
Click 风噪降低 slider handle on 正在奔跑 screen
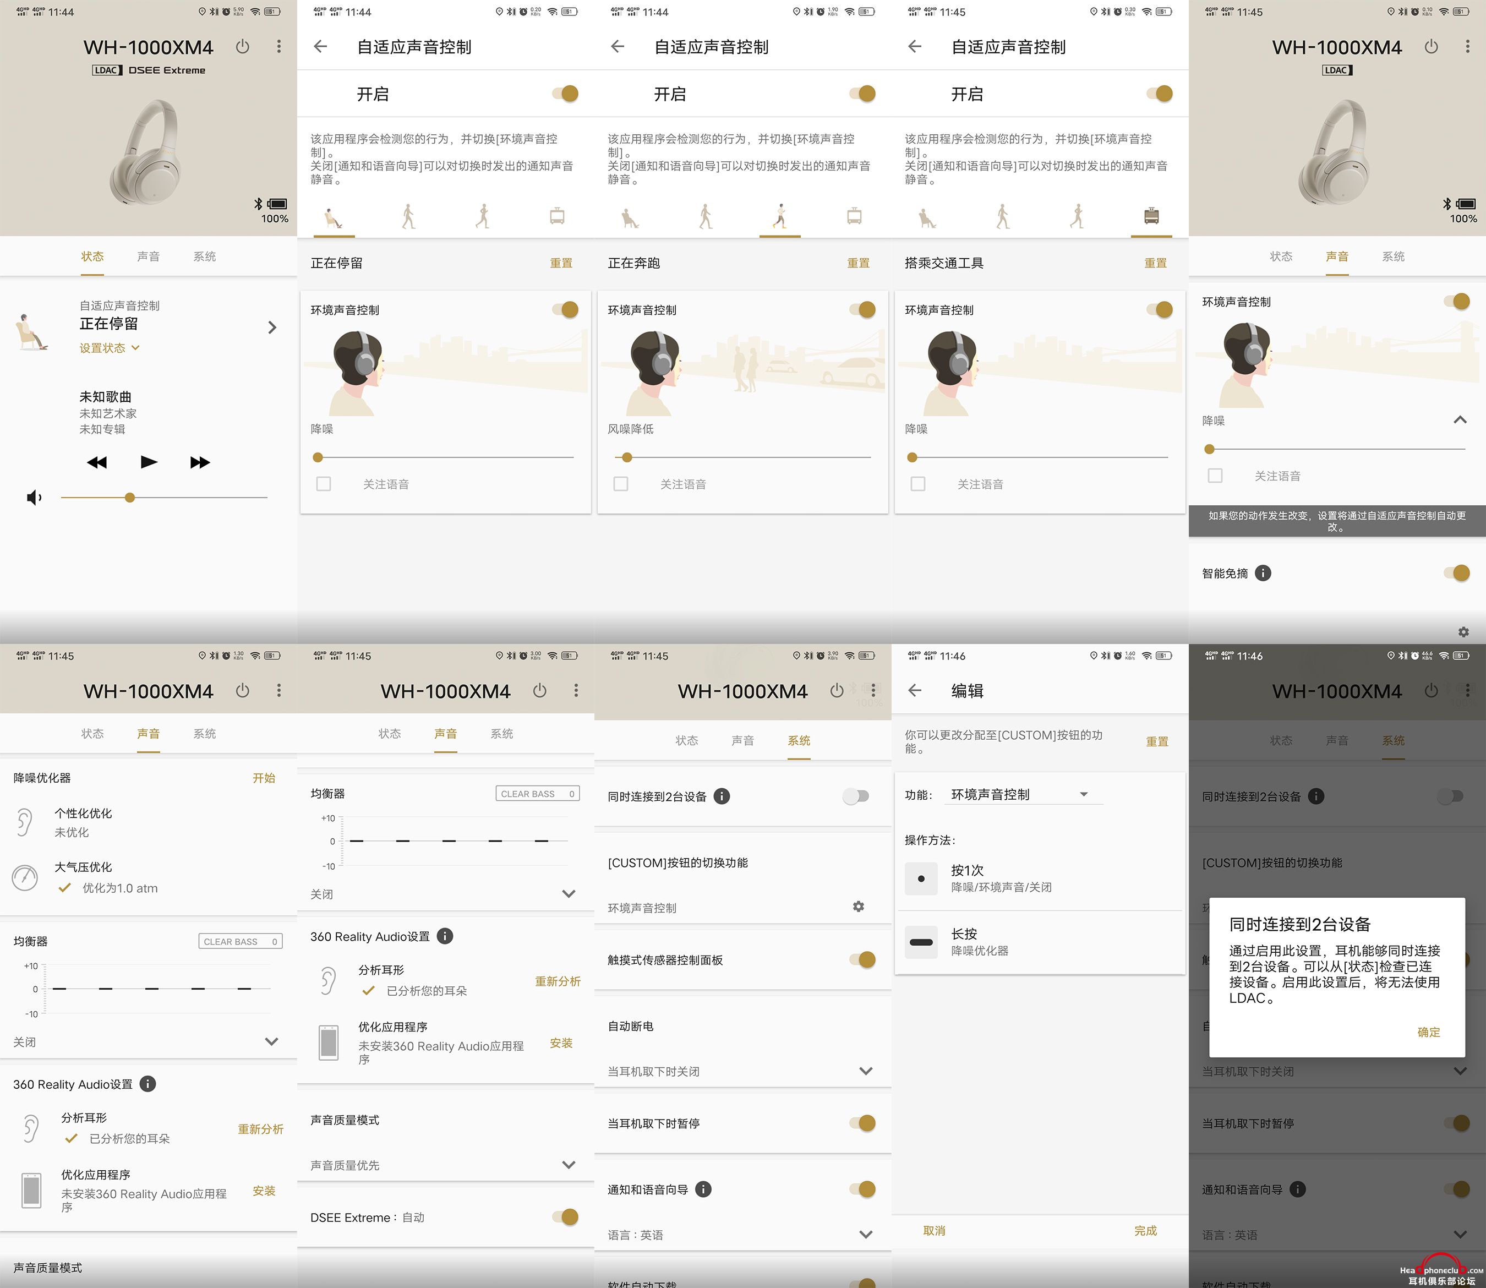click(626, 457)
